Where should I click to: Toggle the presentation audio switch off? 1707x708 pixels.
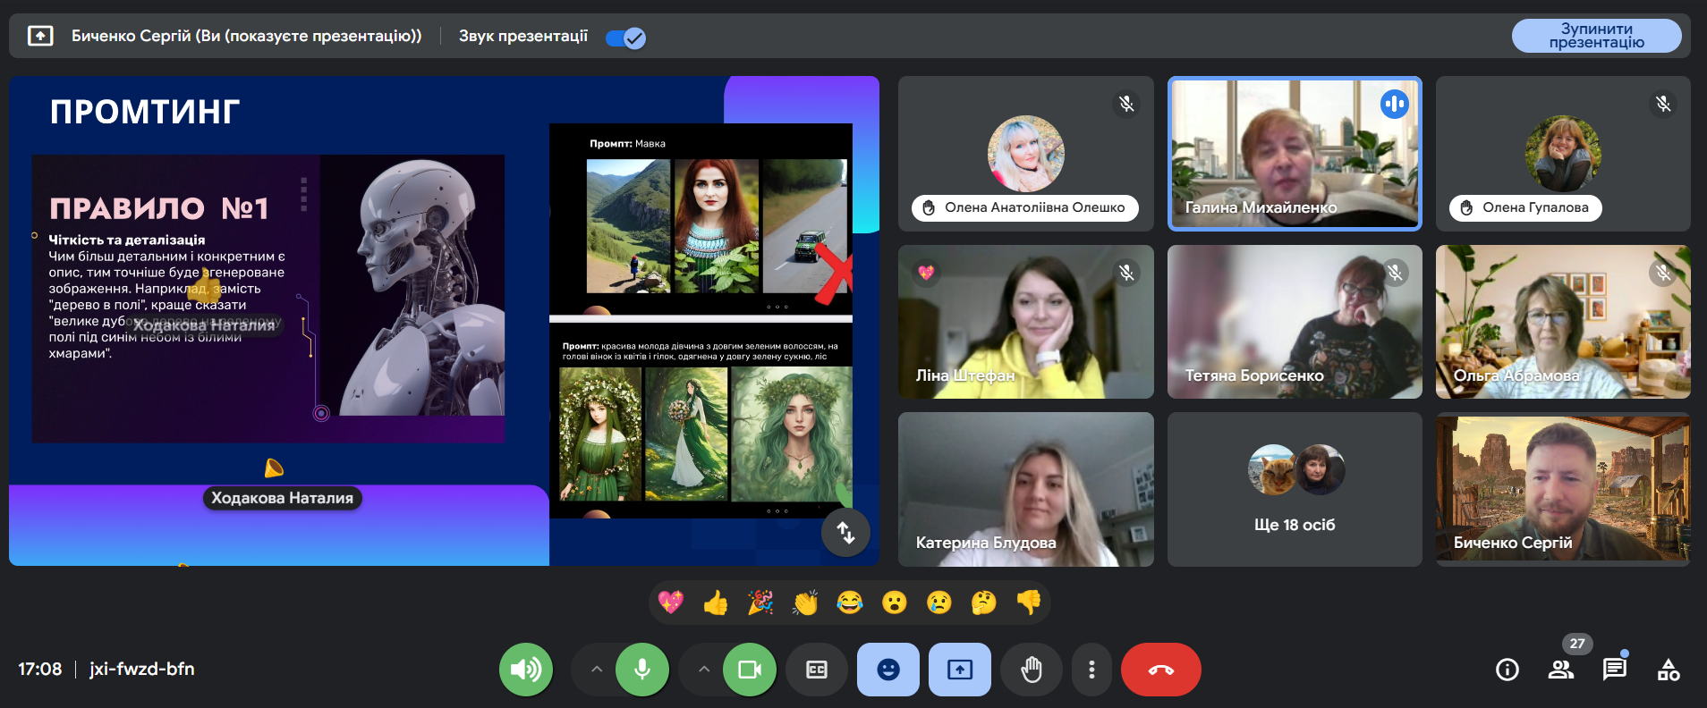625,38
